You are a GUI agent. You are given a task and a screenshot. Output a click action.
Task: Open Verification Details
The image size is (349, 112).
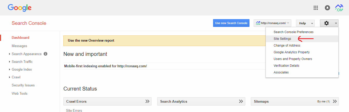tap(302, 66)
